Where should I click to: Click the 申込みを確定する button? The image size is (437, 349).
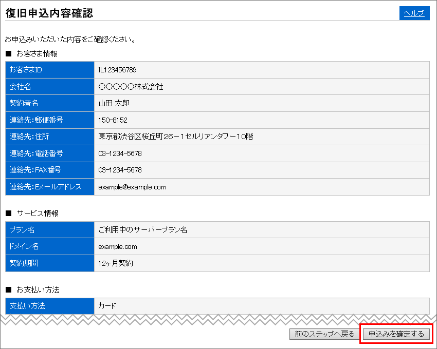pyautogui.click(x=396, y=334)
